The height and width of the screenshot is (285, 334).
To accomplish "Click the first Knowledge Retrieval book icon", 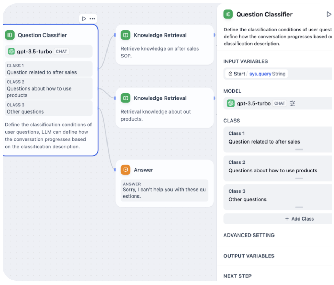I will (126, 35).
